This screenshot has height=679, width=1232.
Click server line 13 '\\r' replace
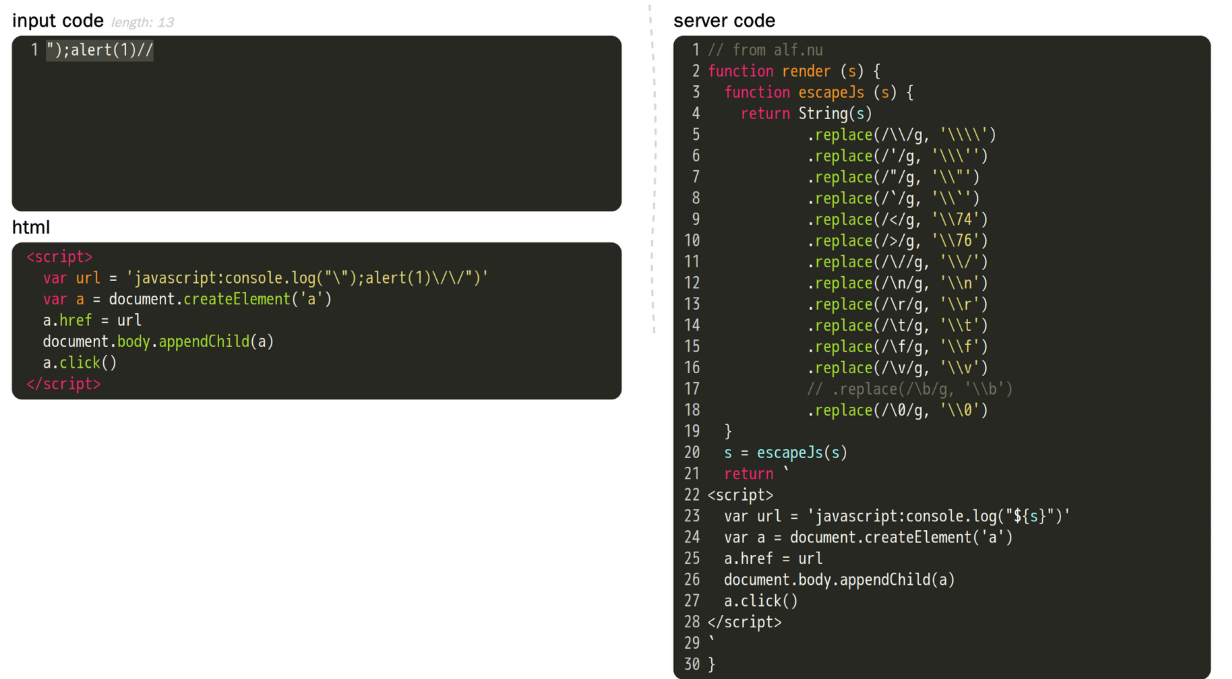(897, 304)
